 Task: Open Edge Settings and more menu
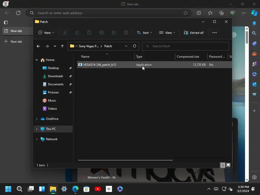point(243,13)
